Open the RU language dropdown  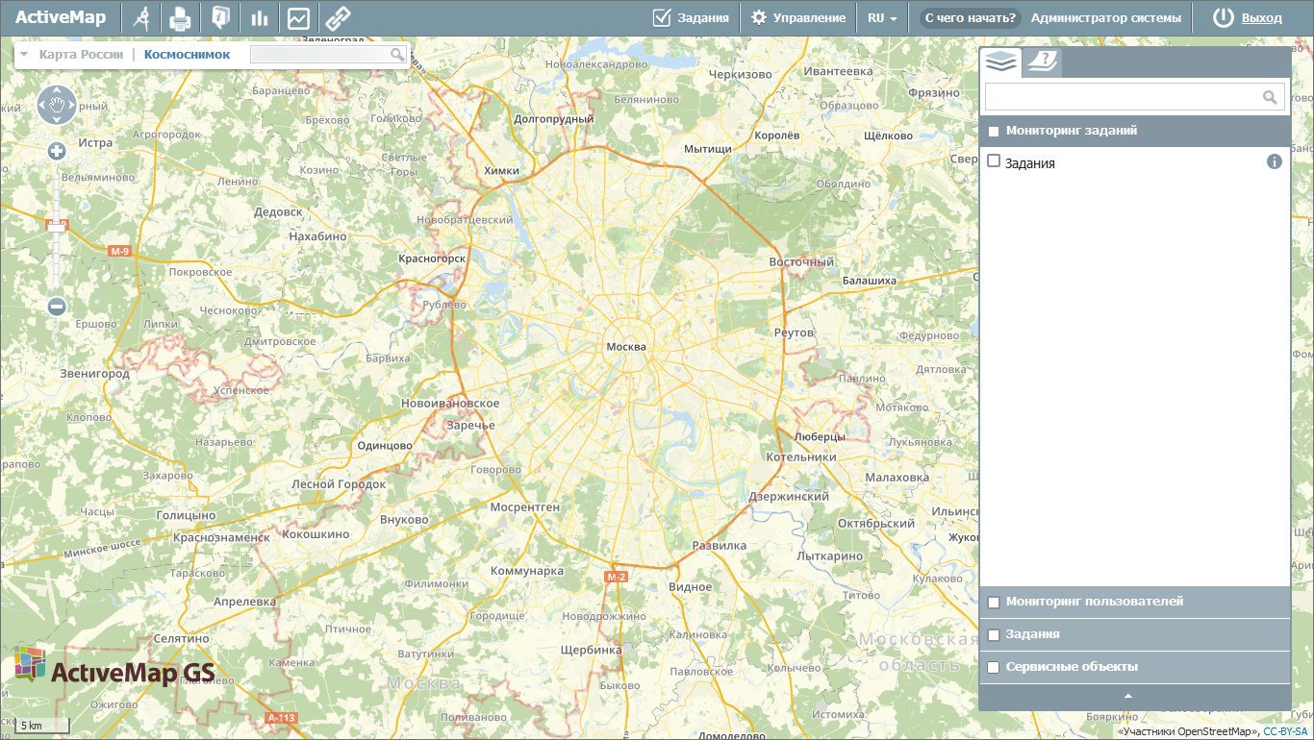point(882,18)
